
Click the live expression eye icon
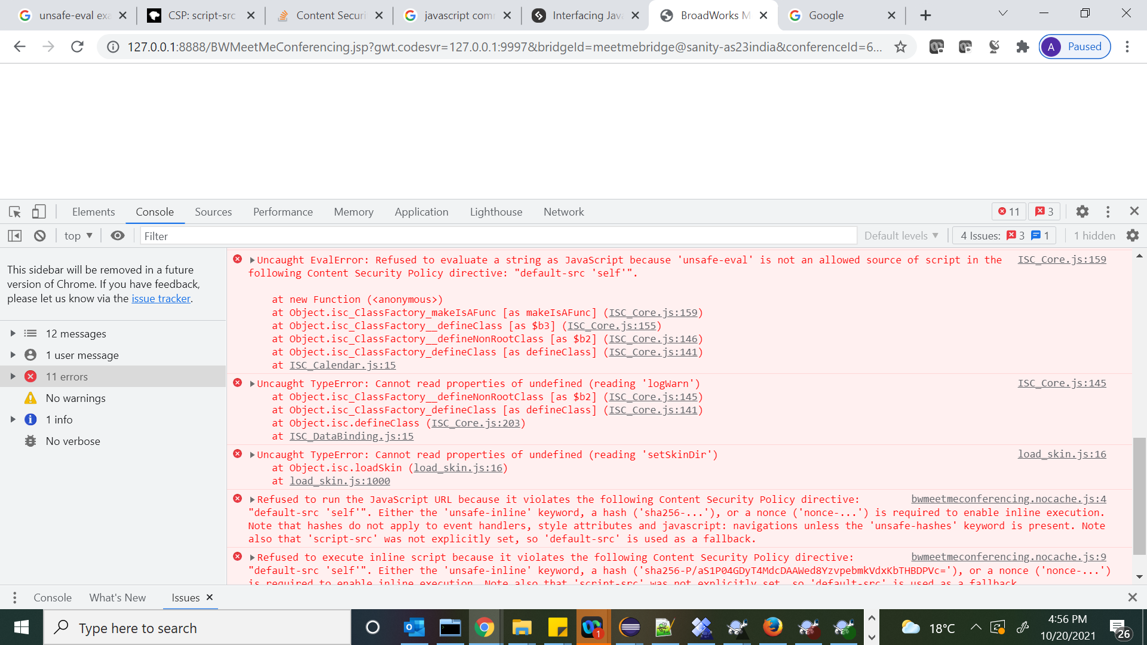click(118, 236)
